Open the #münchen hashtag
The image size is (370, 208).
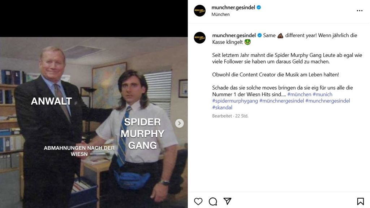pyautogui.click(x=299, y=94)
